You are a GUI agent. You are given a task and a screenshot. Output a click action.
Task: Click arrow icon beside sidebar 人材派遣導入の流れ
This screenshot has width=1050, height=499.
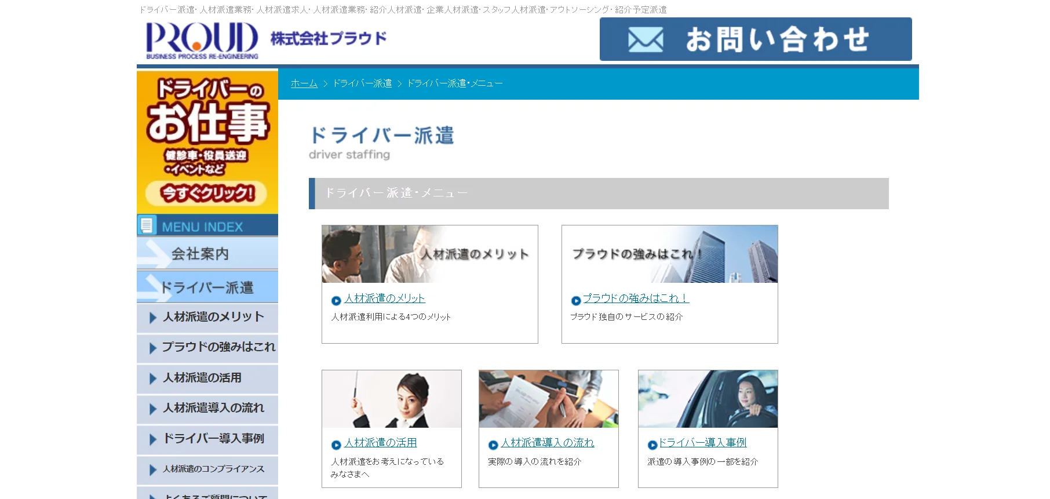pyautogui.click(x=153, y=409)
